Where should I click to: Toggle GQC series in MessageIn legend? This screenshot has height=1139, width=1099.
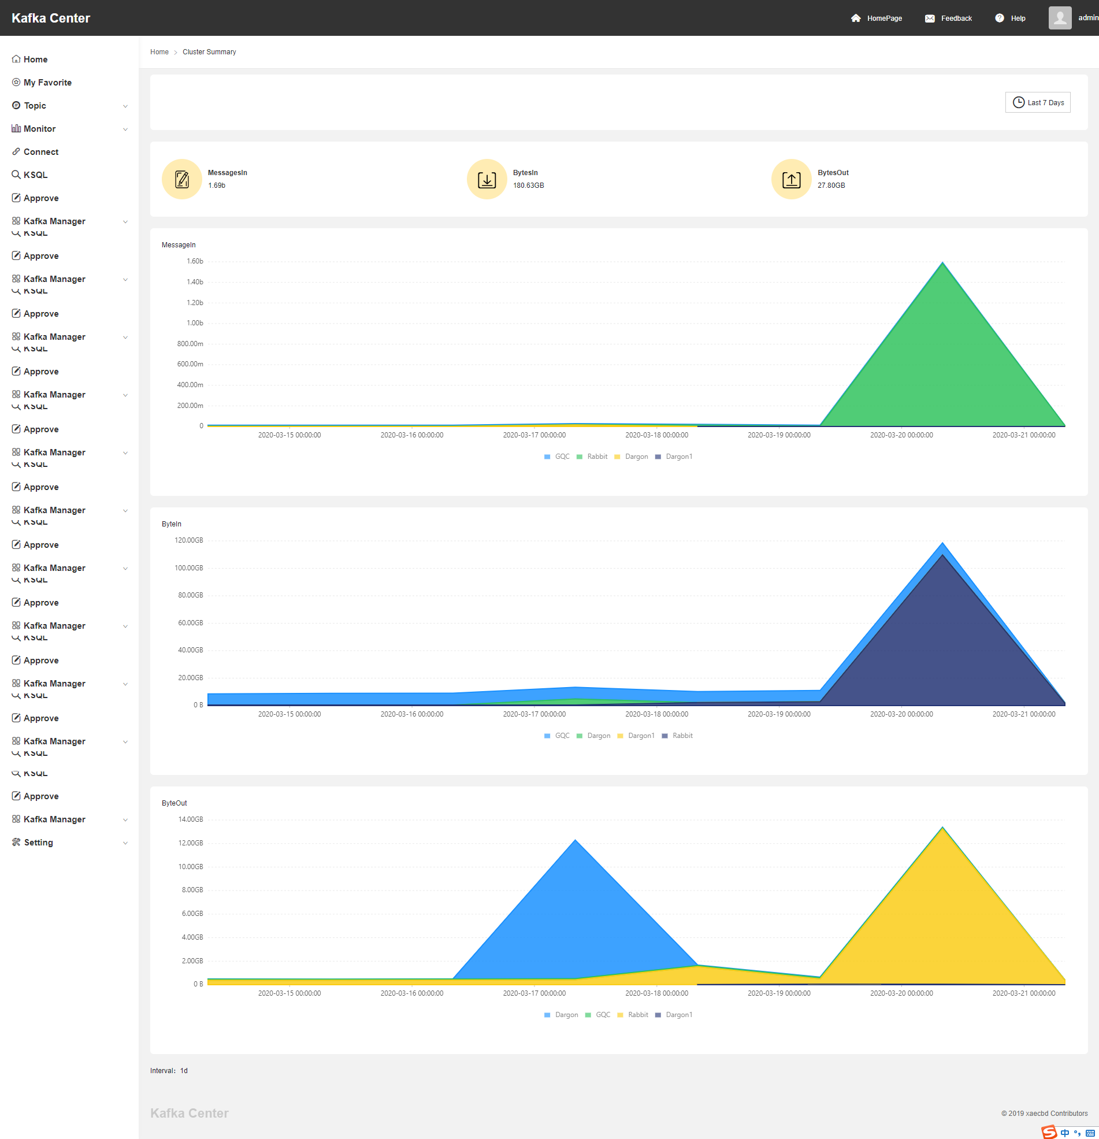coord(557,457)
